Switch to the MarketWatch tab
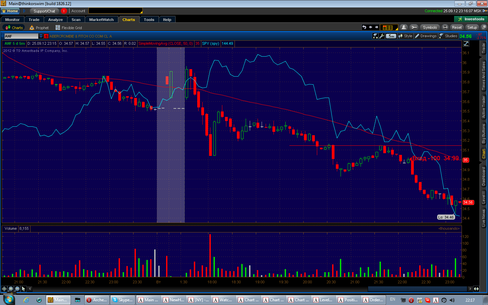Screen dimensions: 488x305 (x=101, y=20)
